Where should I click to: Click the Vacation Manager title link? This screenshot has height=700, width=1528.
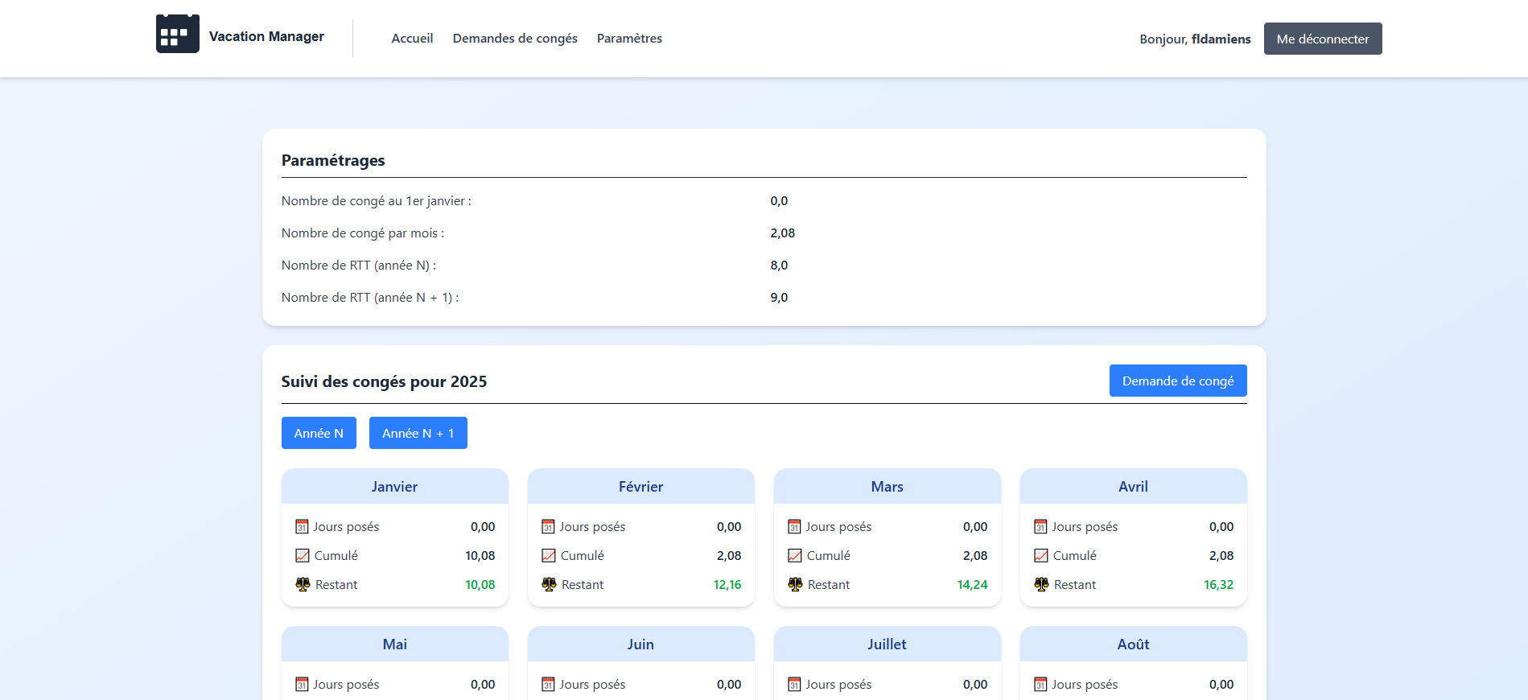point(266,36)
